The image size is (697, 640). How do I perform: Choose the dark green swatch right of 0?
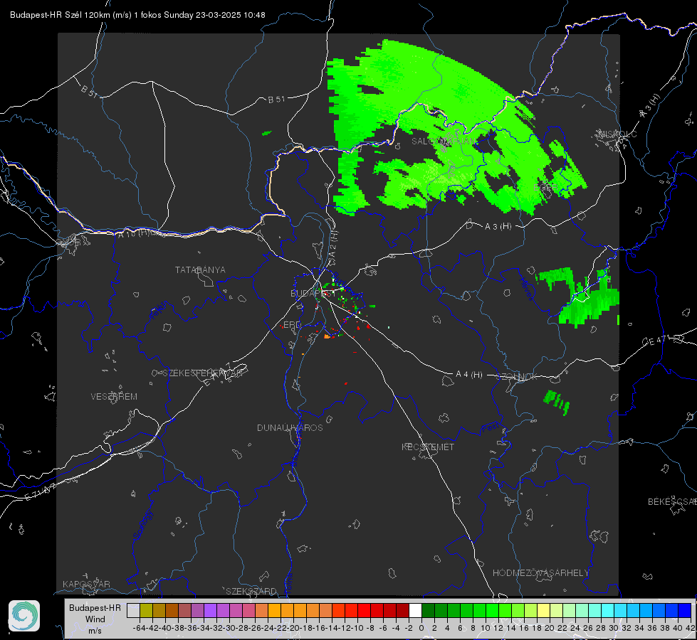(428, 611)
